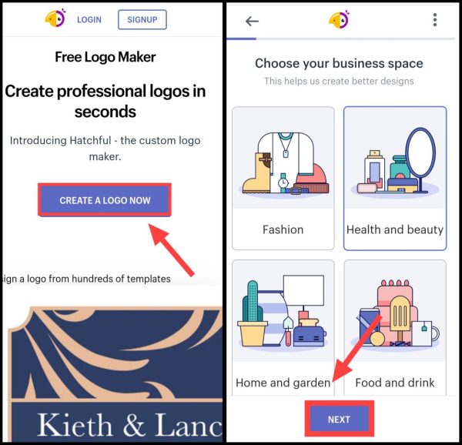
Task: Click the step progress bar at top
Action: click(340, 38)
